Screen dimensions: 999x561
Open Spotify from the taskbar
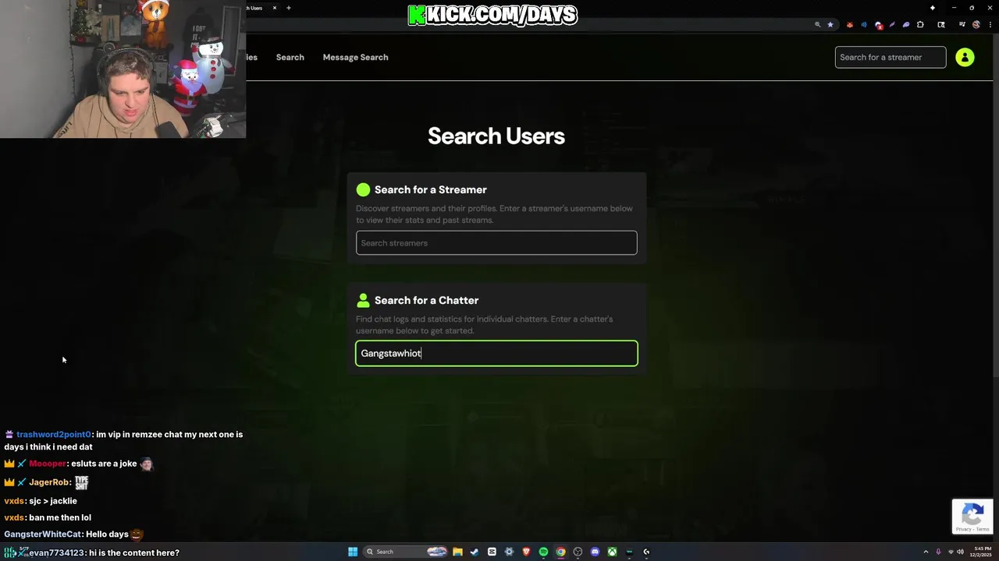[x=543, y=552]
